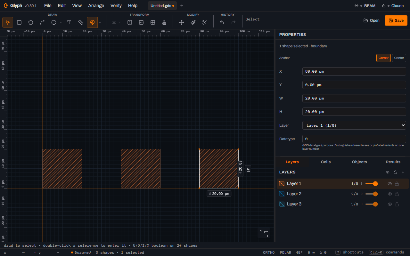Toggle POLAR mode in status bar
Screen dimensions: 410x256
click(x=285, y=252)
